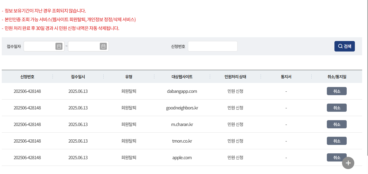
Task: Cancel the request for apple.com
Action: (336, 157)
